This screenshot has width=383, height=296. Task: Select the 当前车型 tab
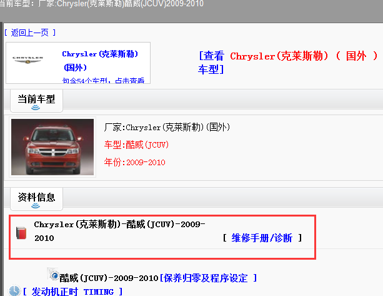[36, 101]
